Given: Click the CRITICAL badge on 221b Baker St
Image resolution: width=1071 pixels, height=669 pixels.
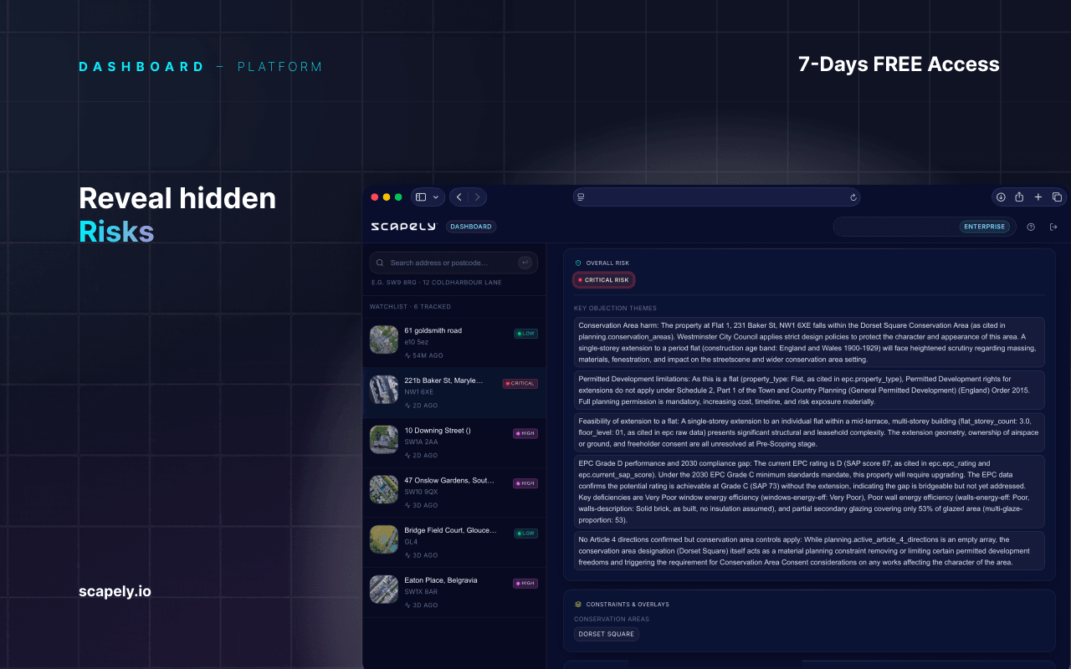Looking at the screenshot, I should click(x=520, y=384).
